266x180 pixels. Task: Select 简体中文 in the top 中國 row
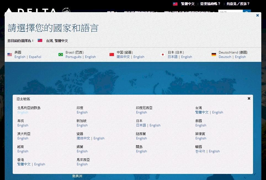123,57
